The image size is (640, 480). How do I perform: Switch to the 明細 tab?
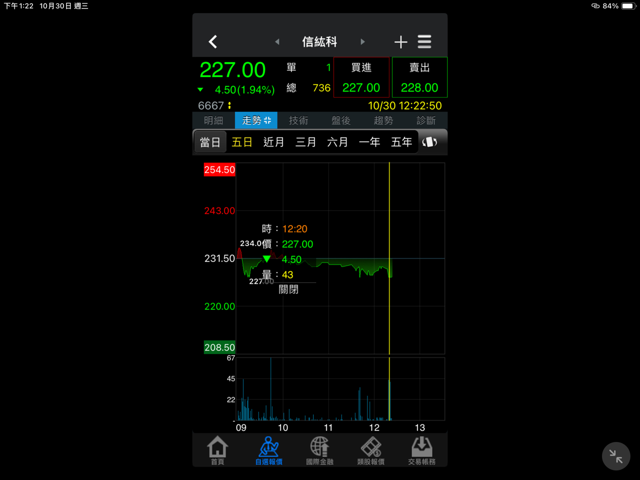pyautogui.click(x=213, y=120)
